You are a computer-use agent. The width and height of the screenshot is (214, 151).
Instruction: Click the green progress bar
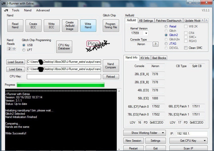61,85
